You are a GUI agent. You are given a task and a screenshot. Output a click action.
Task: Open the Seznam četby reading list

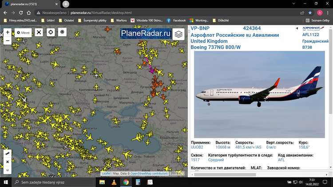click(x=317, y=20)
